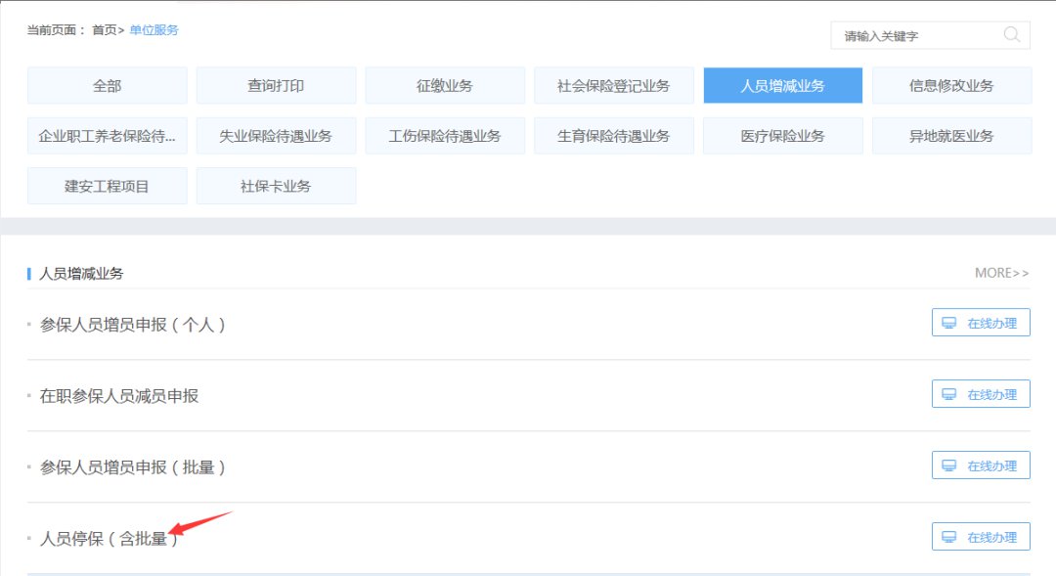Screen dimensions: 1056x576
Task: Select the 社保卡业务 tab
Action: coord(276,186)
